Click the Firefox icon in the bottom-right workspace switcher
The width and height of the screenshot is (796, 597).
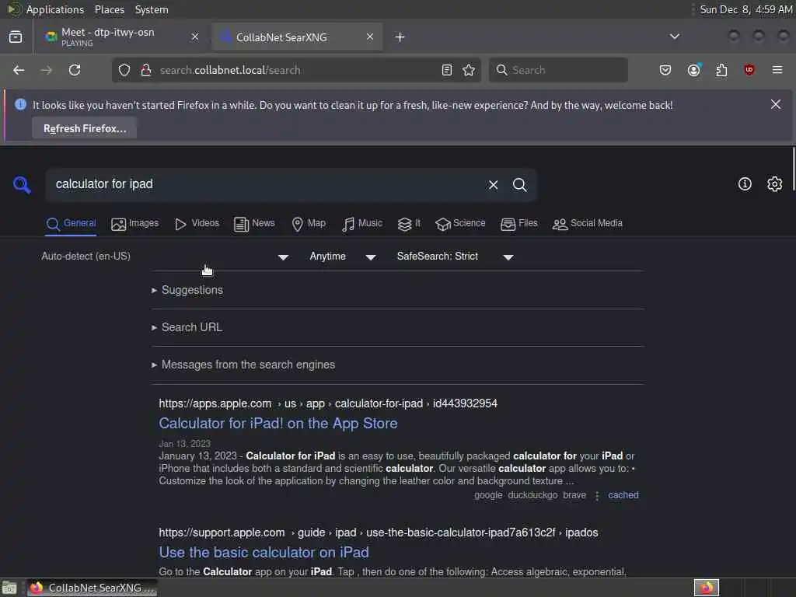(707, 588)
